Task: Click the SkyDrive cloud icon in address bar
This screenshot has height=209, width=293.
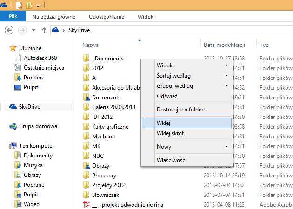Action: point(55,30)
